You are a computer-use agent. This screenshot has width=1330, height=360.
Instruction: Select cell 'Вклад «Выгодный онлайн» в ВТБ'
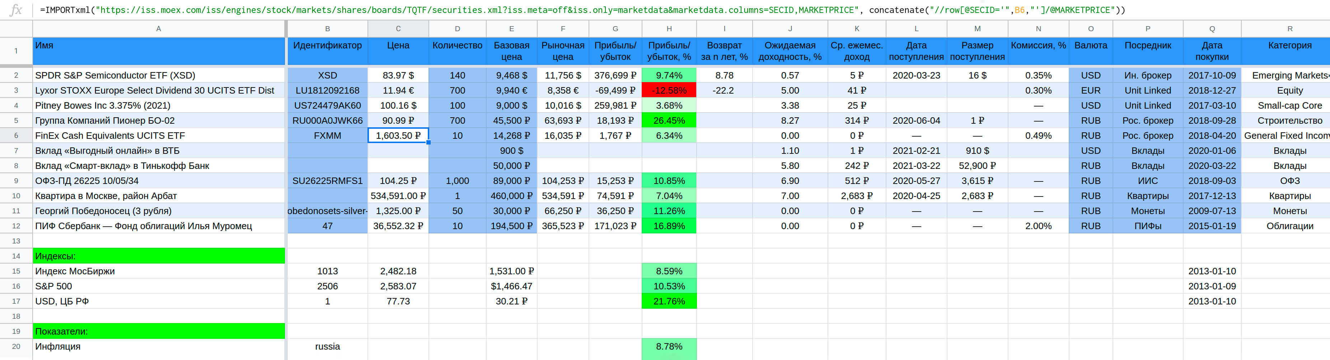[x=159, y=151]
